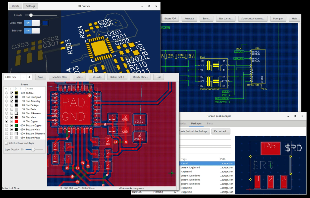Click the Top Copper red color swatch

[x=16, y=121]
